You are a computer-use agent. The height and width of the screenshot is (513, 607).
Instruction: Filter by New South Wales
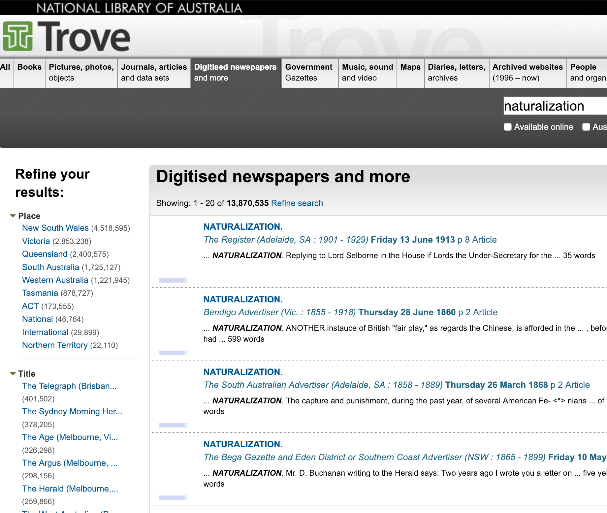pyautogui.click(x=55, y=228)
